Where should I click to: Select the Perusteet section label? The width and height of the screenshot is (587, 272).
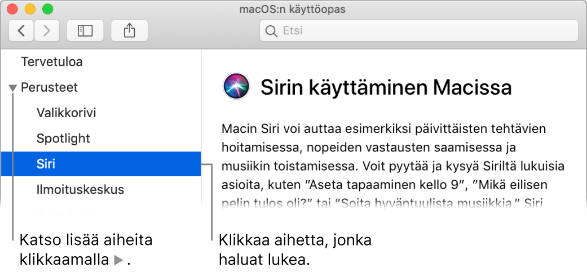click(50, 87)
